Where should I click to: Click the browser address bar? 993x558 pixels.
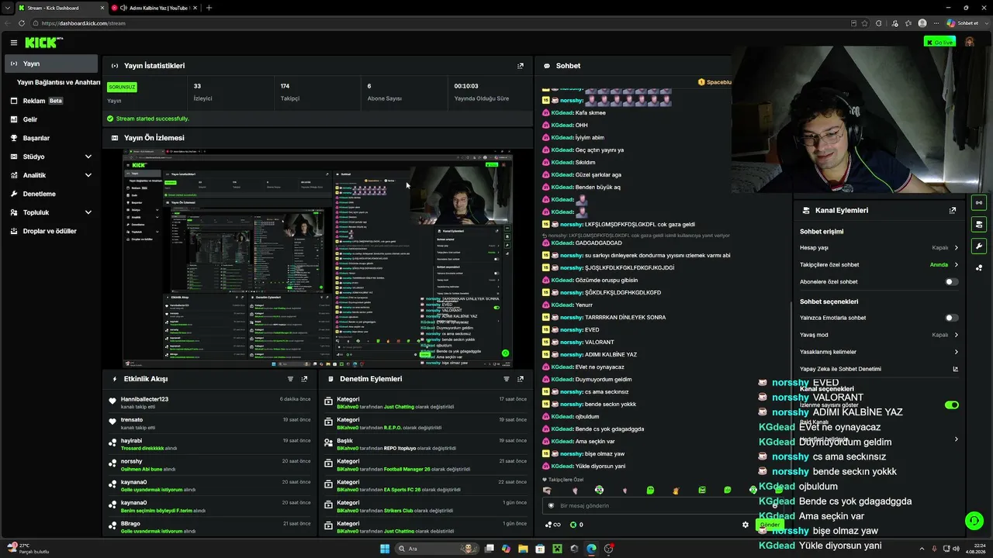[450, 23]
